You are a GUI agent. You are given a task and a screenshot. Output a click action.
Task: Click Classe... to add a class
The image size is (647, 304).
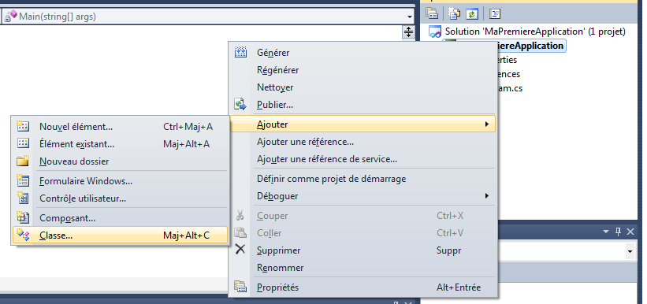click(x=120, y=235)
